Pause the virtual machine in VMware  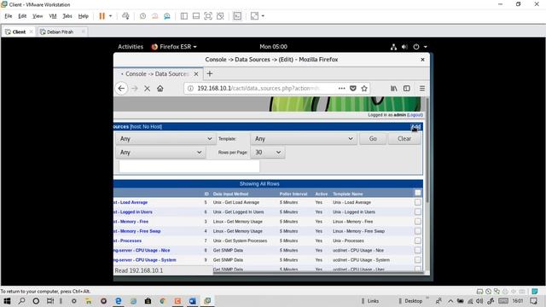pos(102,16)
